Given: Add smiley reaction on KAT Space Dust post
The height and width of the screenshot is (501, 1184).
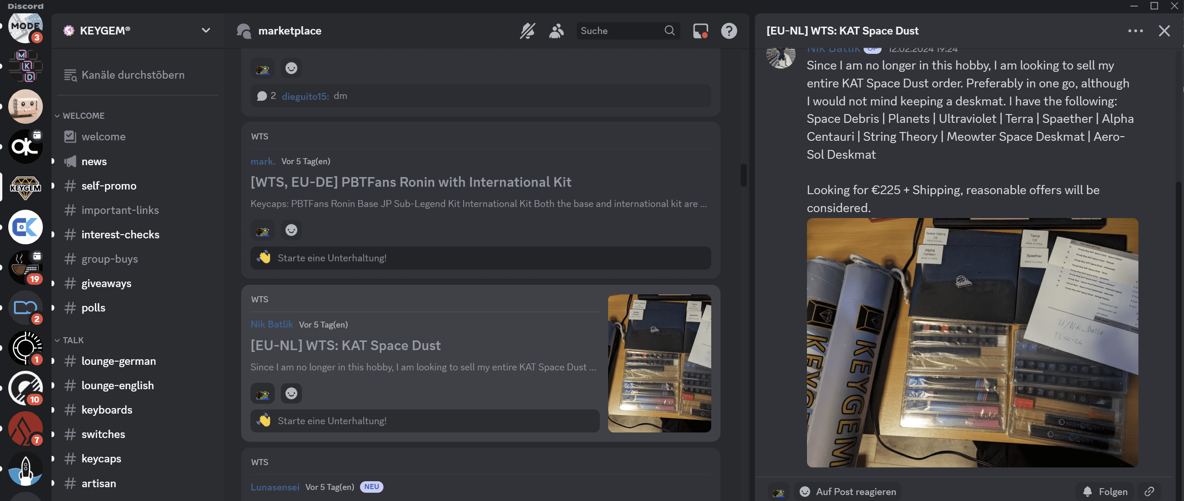Looking at the screenshot, I should [291, 393].
